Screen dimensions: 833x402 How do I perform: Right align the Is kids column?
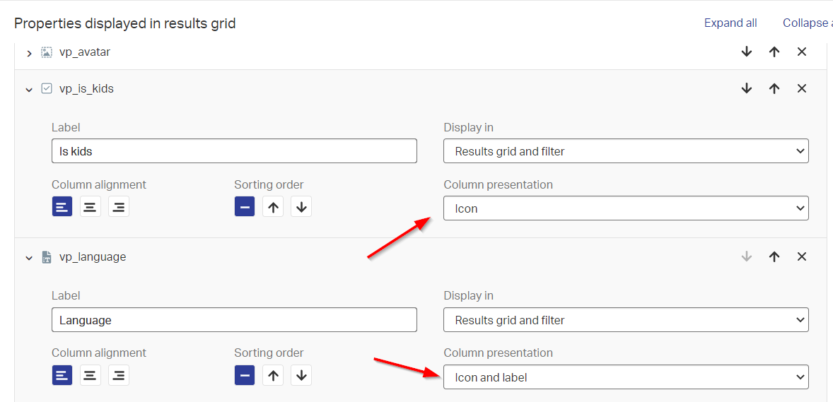(x=119, y=207)
